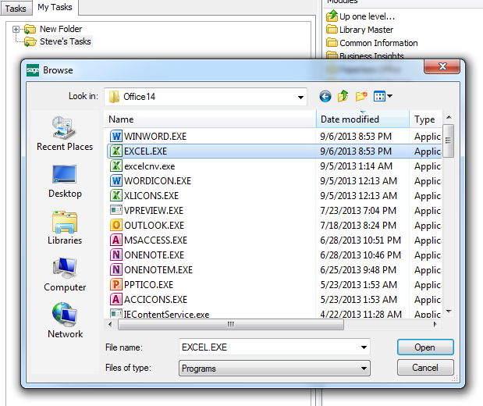This screenshot has height=406, width=483.
Task: Open Computer in places sidebar
Action: click(x=65, y=274)
